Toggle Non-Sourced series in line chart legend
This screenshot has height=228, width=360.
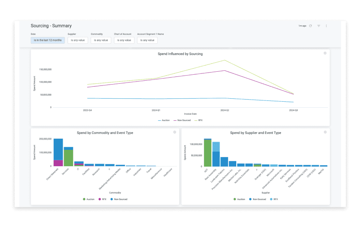[x=182, y=120]
